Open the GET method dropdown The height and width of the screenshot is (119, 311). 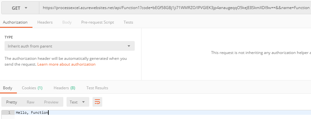20,8
